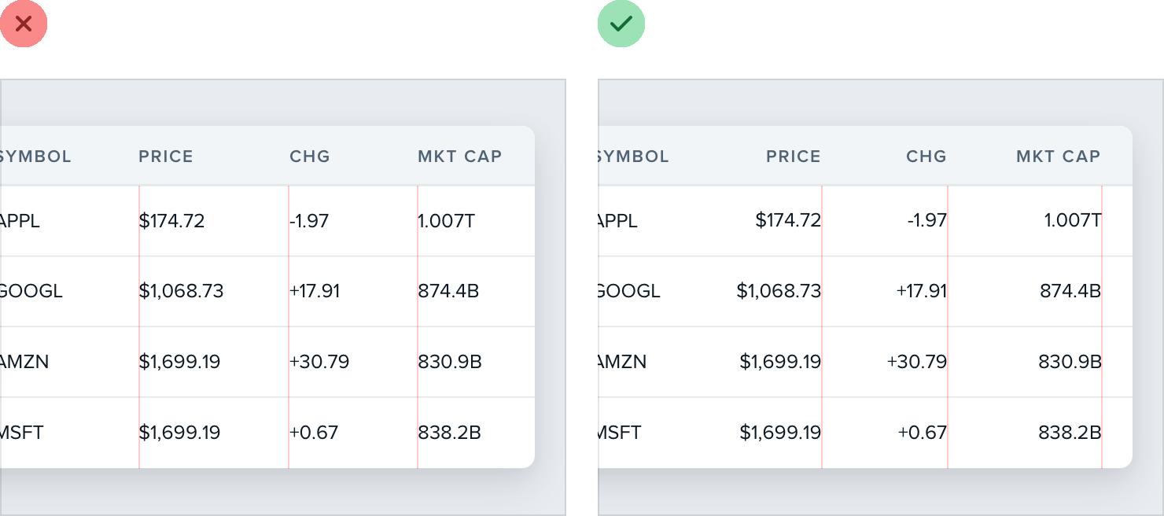Click +0.67 change value in the right-aligned table
This screenshot has height=516, width=1164.
coord(923,433)
